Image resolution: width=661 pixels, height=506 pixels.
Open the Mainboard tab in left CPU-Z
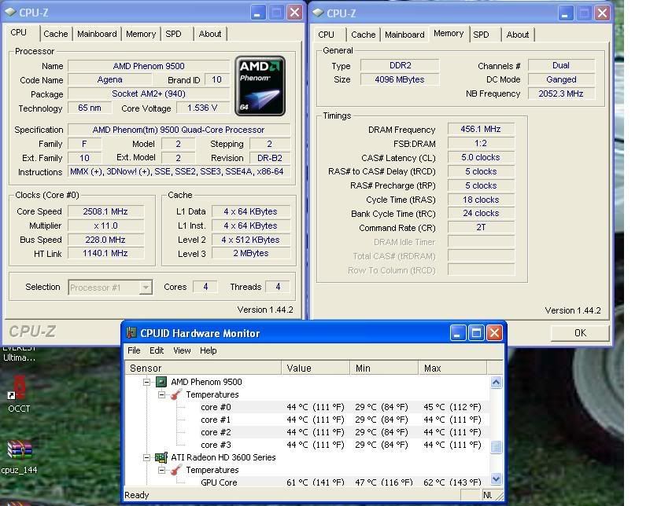(97, 34)
